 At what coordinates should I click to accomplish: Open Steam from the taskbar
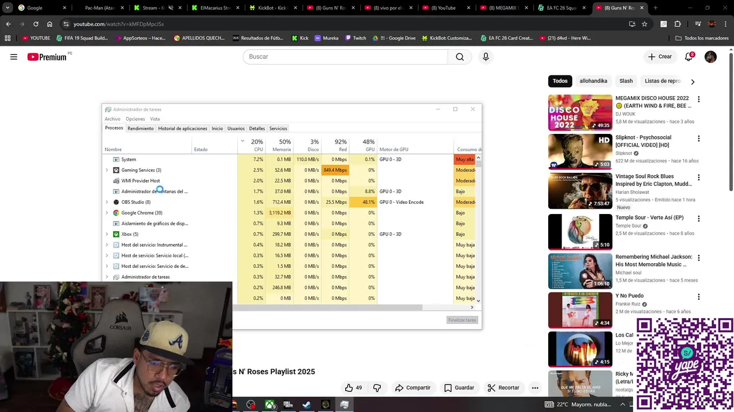pyautogui.click(x=307, y=405)
